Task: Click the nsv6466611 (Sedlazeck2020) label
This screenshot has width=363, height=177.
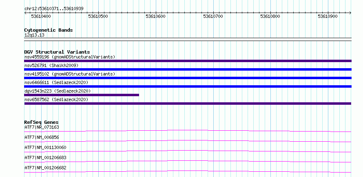Action: 56,82
